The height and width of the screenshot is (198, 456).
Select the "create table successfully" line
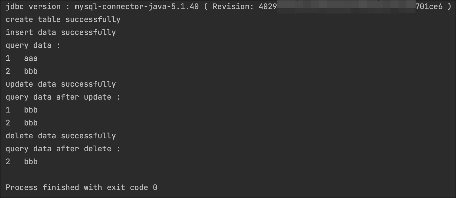[63, 19]
